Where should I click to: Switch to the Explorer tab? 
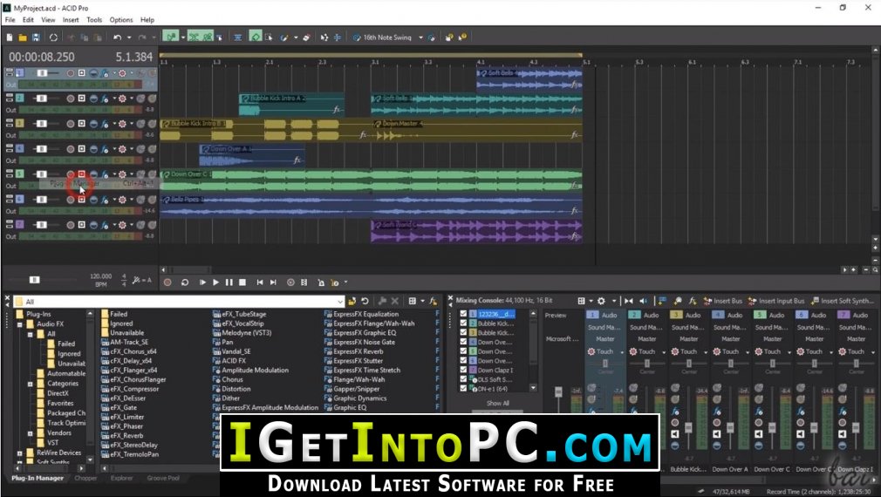pyautogui.click(x=121, y=479)
